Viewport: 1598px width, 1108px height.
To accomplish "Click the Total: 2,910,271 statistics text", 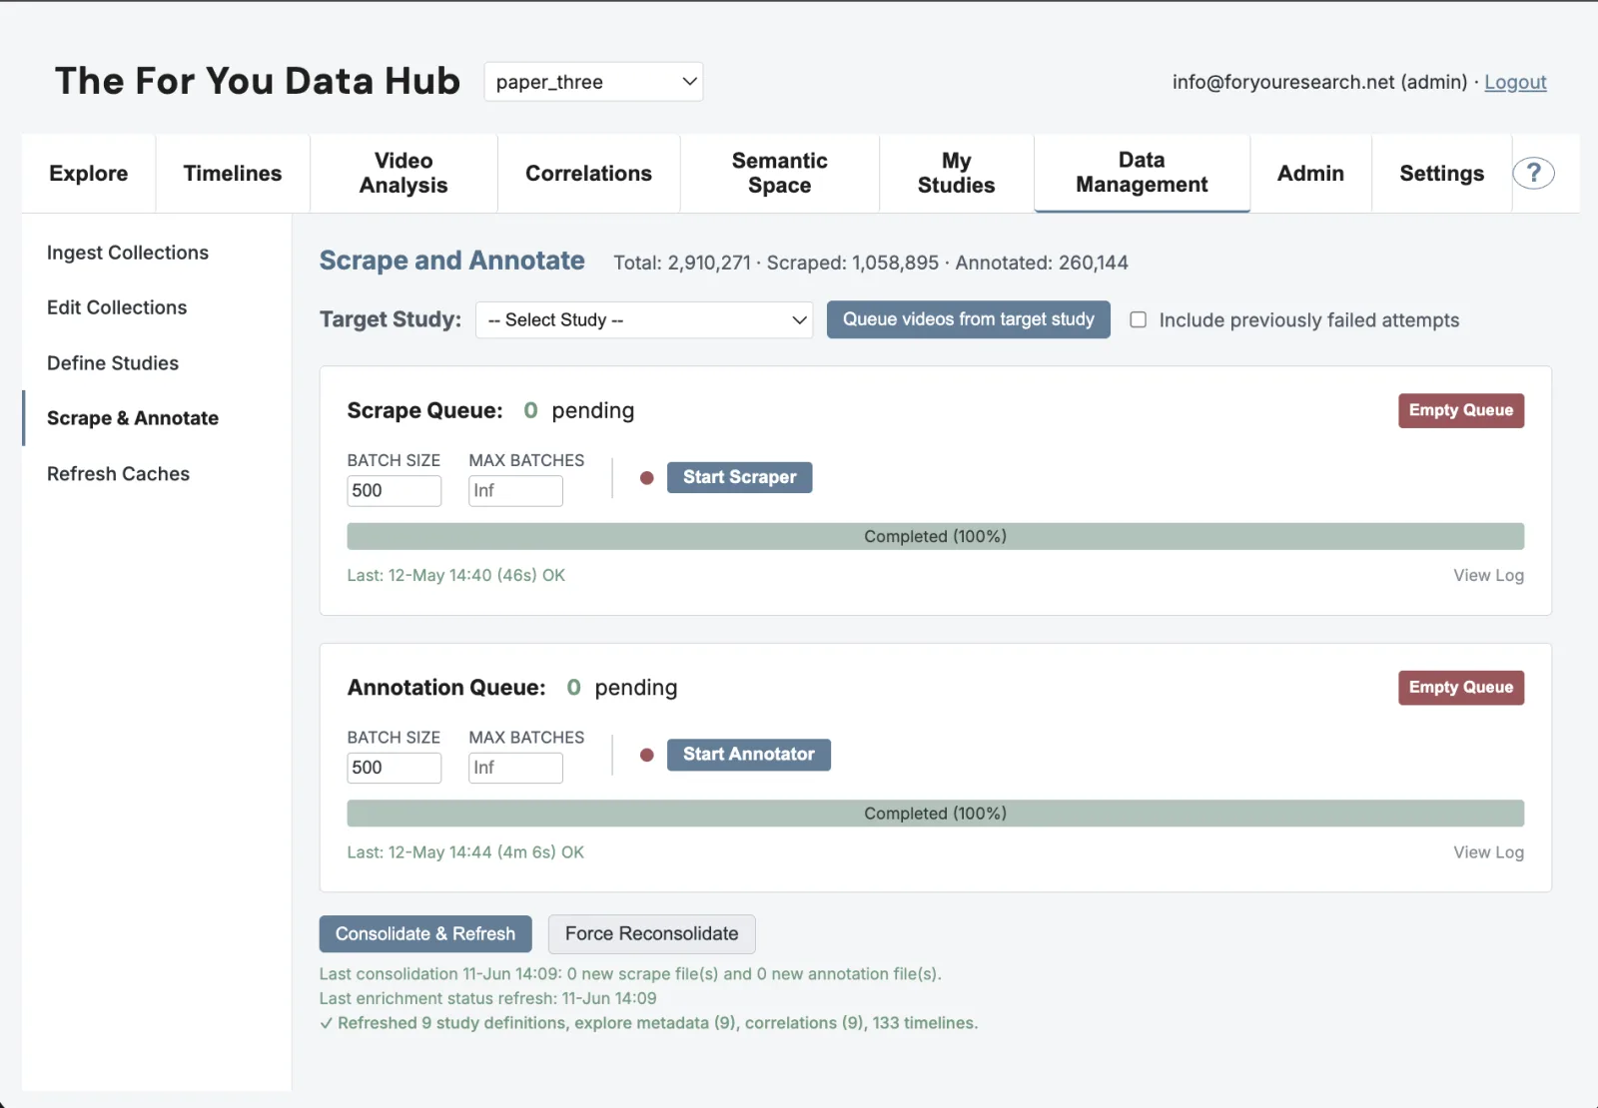I will 871,263.
